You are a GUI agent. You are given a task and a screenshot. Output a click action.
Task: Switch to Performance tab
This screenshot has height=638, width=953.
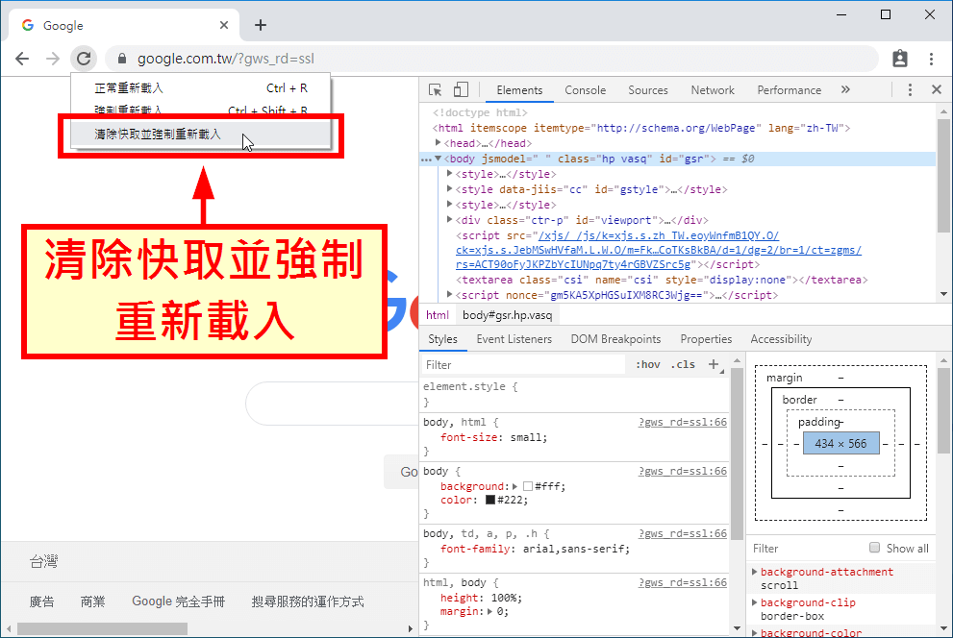click(789, 90)
